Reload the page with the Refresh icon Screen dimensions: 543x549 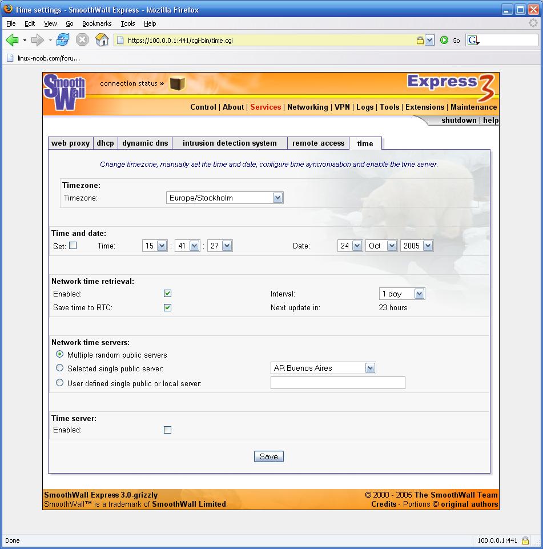point(63,39)
